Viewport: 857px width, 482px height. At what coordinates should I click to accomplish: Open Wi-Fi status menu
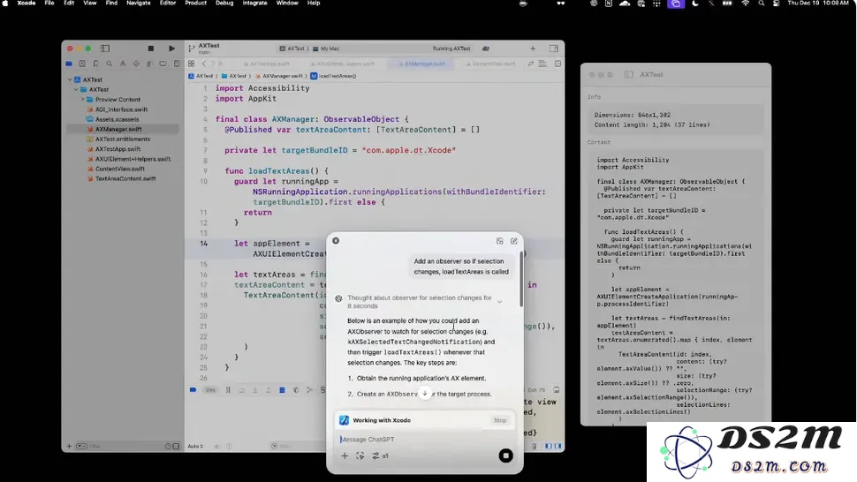746,4
